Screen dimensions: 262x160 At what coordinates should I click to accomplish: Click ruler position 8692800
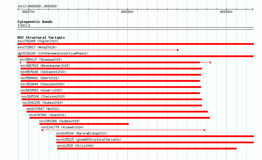click(x=127, y=12)
